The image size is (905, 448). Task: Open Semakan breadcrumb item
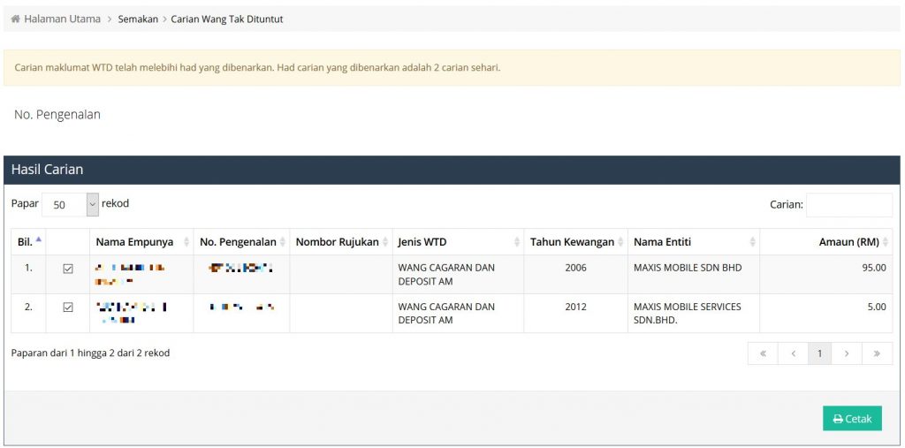tap(138, 19)
